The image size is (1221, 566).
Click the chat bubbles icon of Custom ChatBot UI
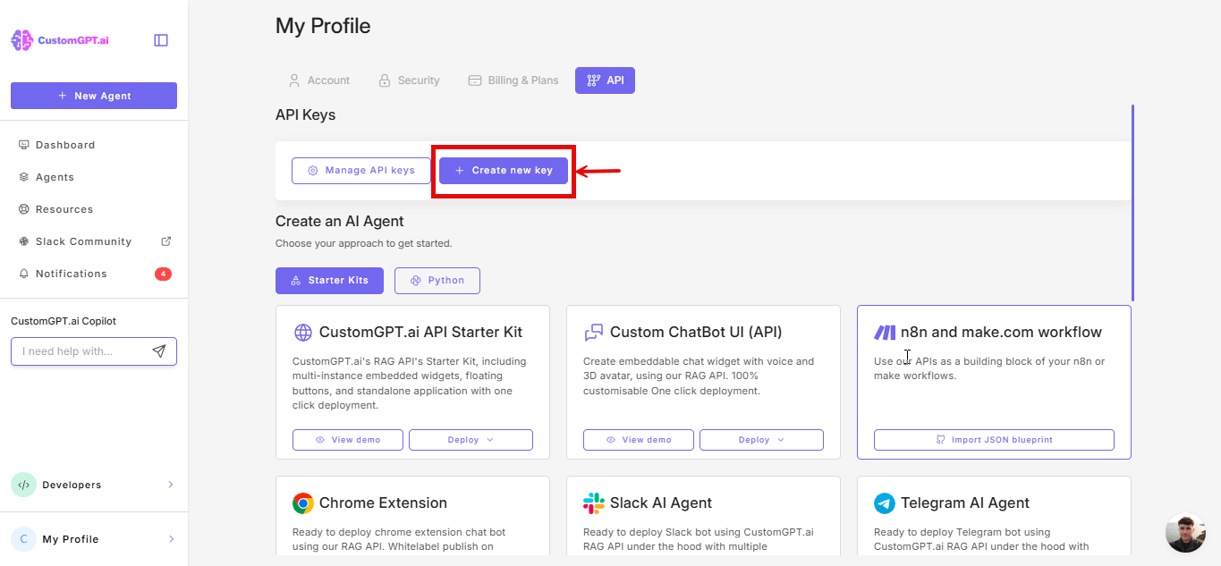point(594,333)
